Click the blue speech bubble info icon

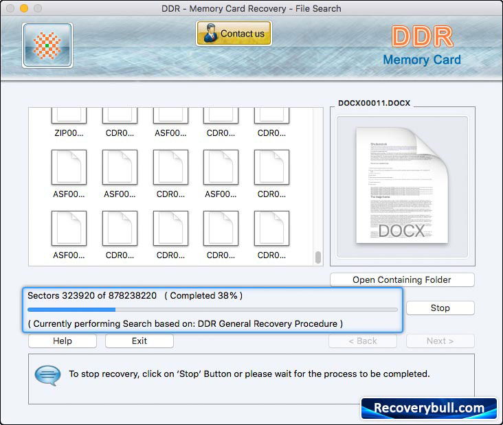coord(48,375)
